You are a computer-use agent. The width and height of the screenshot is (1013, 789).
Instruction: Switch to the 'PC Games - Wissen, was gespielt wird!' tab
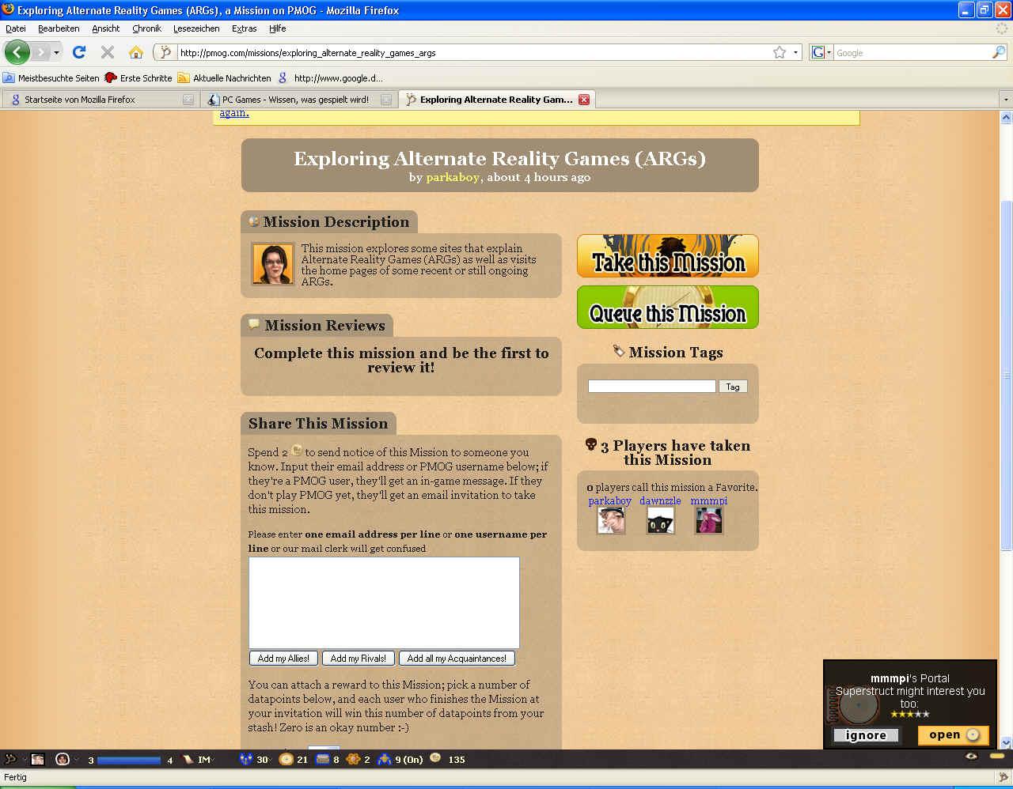[298, 100]
